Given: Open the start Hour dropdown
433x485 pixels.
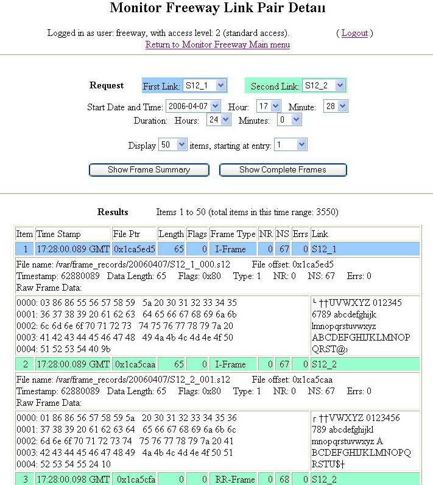Looking at the screenshot, I should click(x=268, y=107).
